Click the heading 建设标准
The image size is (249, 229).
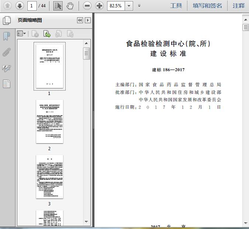tap(168, 54)
